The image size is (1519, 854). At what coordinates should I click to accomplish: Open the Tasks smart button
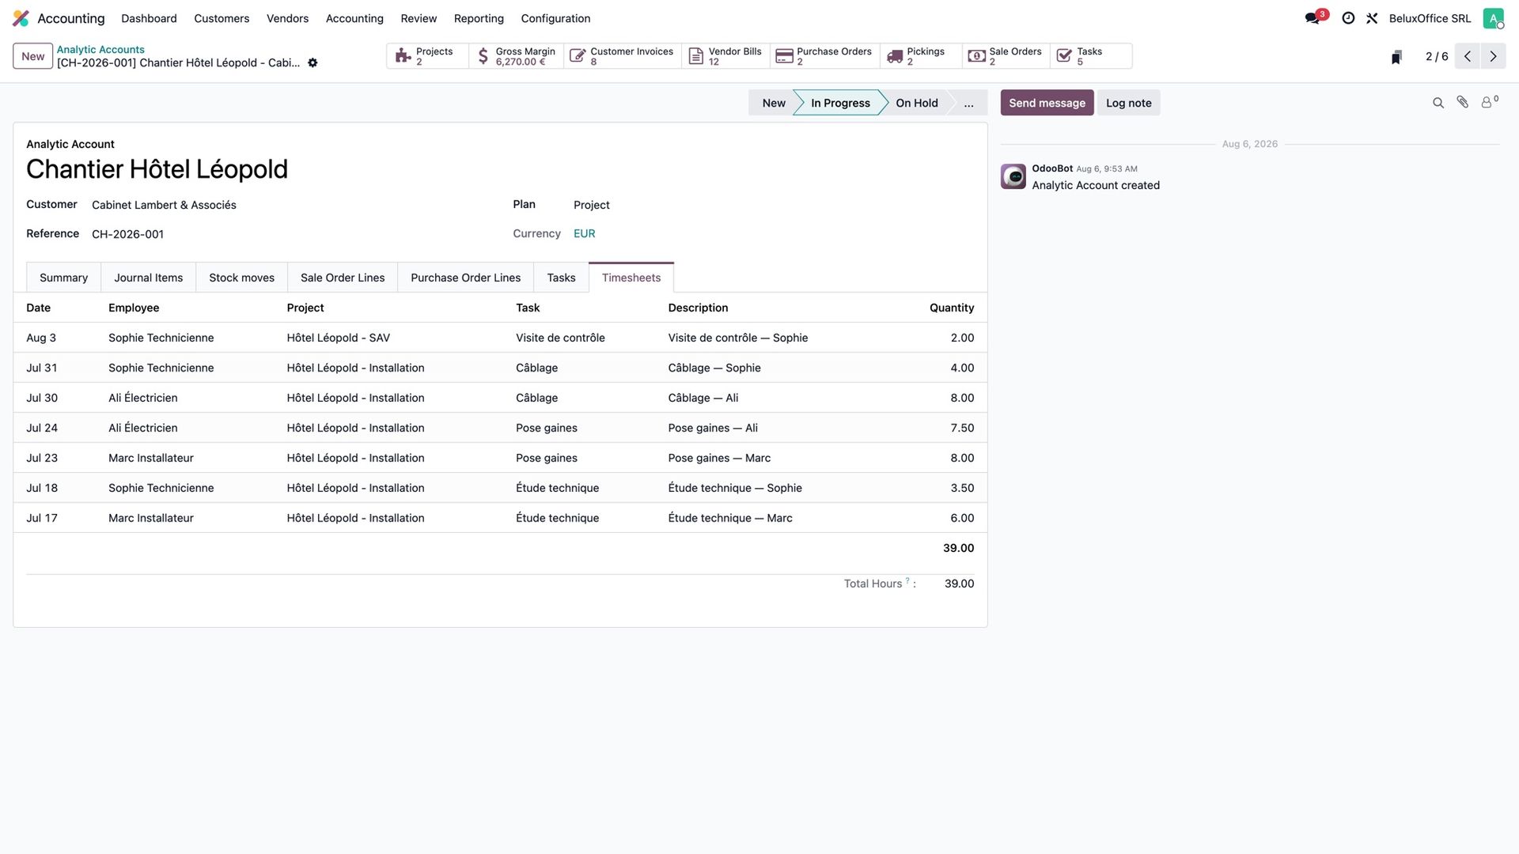pos(1091,56)
